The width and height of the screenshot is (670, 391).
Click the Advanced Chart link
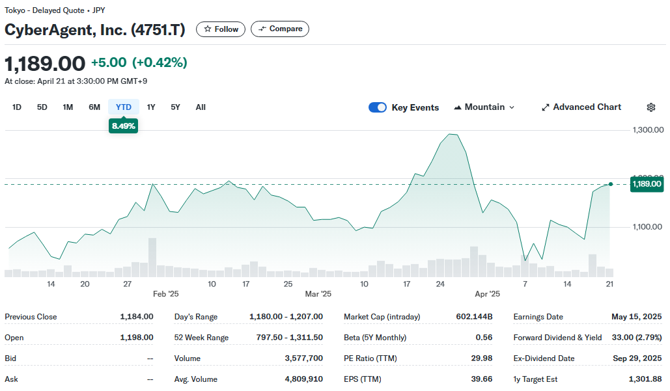(587, 107)
